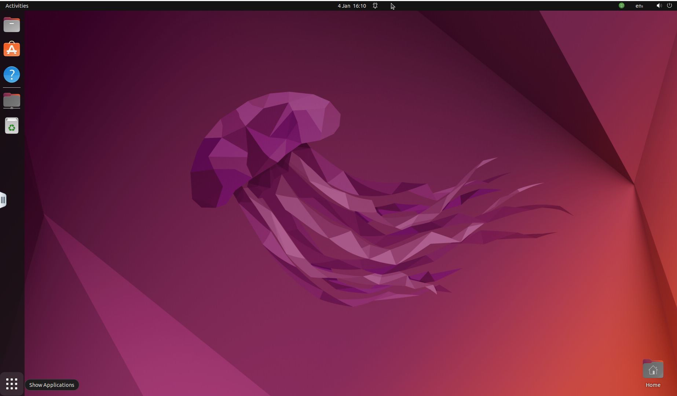The image size is (677, 396).
Task: Open the calendar via '4 Jan 16:10'
Action: click(352, 6)
